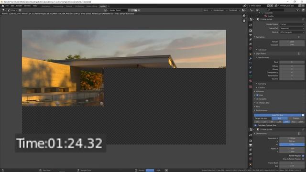Open the Edit menu
Viewport: 306px width, 172px height.
coord(12,6)
